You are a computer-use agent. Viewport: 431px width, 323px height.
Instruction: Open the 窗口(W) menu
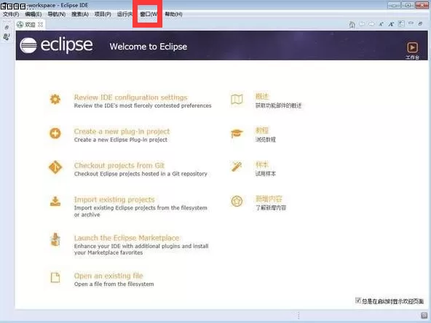pyautogui.click(x=149, y=14)
